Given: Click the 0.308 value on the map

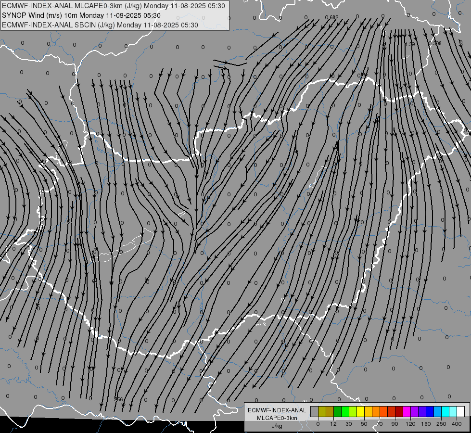Looking at the screenshot, I should tap(435, 43).
